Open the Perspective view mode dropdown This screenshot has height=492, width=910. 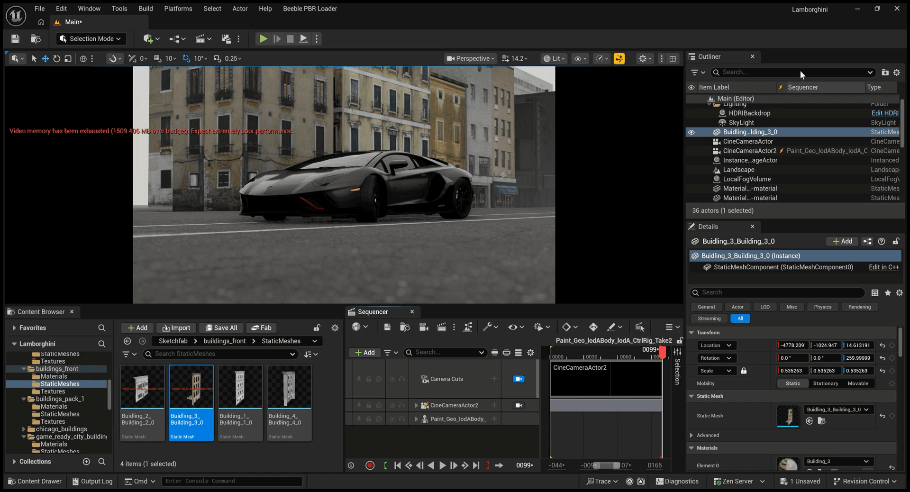(x=470, y=59)
